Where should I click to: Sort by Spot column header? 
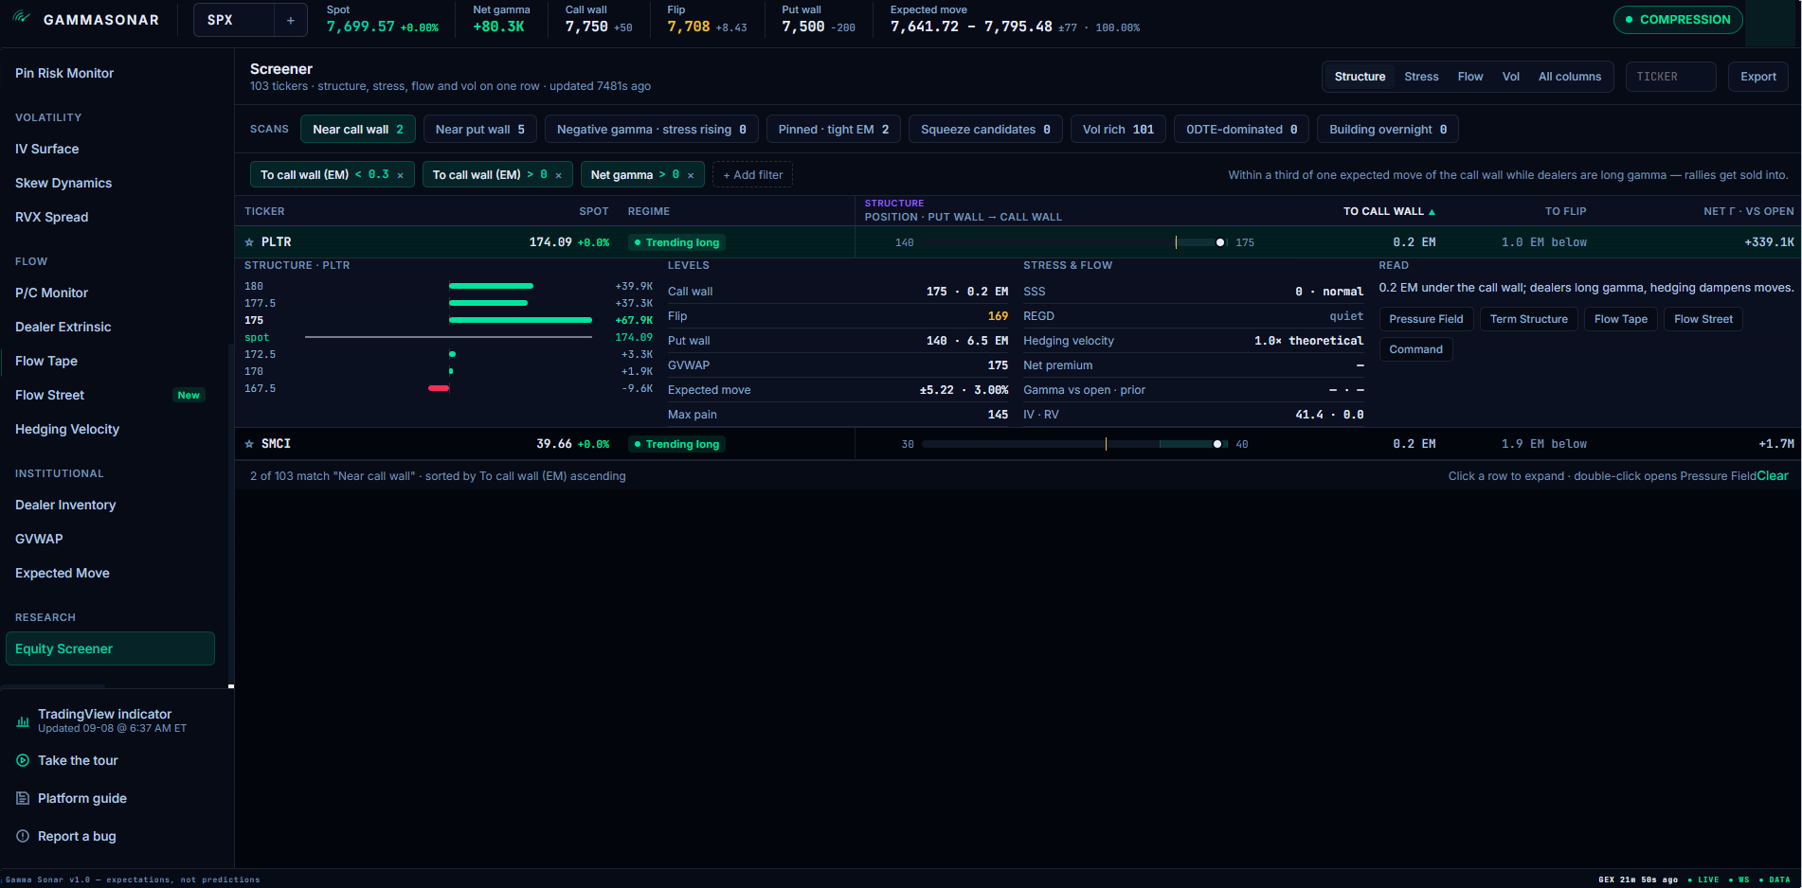coord(594,212)
